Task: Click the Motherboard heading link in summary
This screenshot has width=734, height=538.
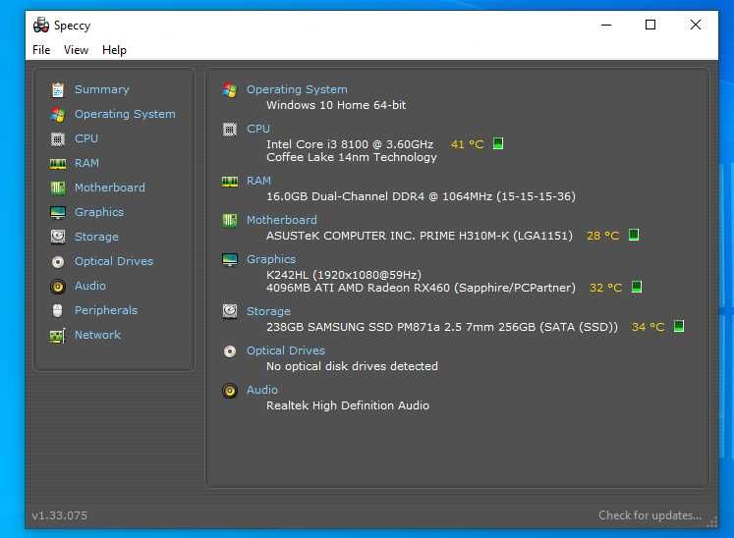Action: tap(282, 220)
